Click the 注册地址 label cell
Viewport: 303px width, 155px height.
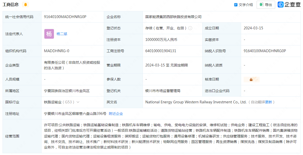tap(22, 114)
